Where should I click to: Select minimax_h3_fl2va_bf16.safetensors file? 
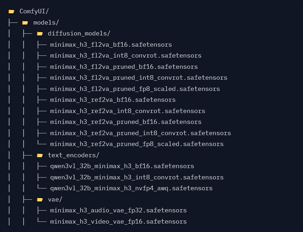111,45
